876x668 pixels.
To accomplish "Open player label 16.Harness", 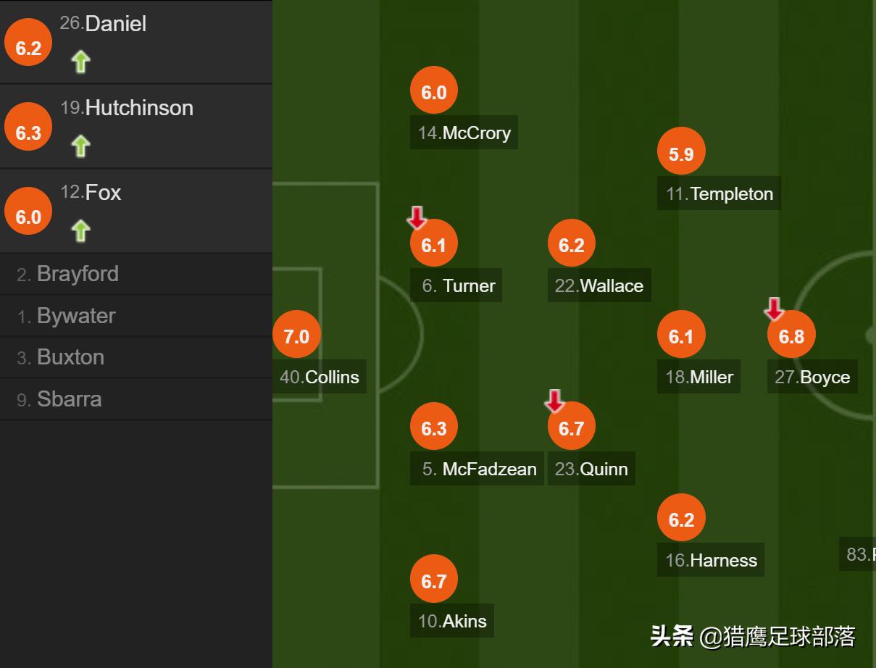I will point(710,559).
